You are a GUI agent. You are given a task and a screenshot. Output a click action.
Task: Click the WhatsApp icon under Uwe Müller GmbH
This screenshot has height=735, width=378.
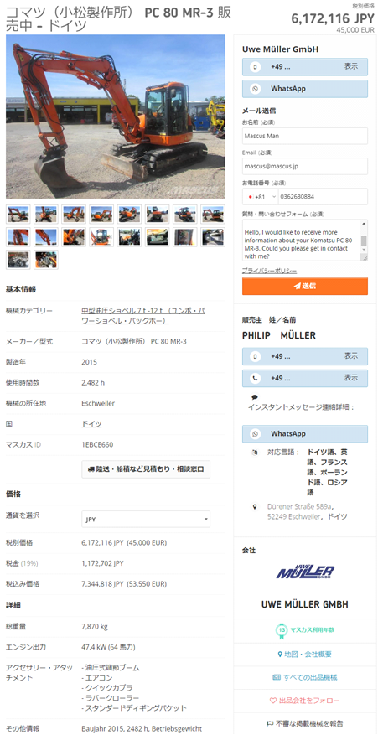coord(256,89)
